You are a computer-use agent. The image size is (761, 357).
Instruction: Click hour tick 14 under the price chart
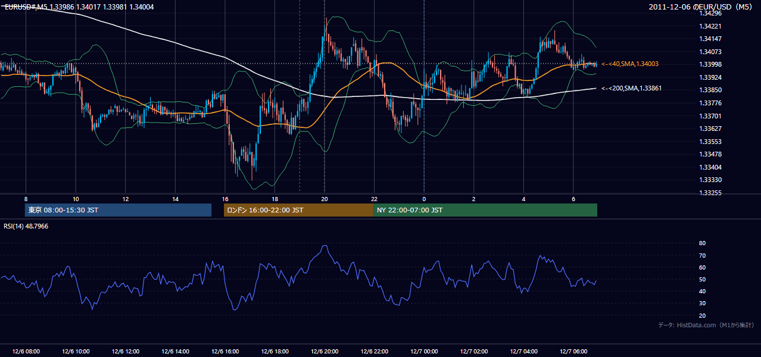[175, 199]
